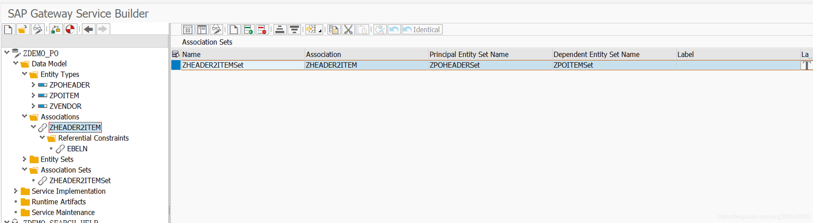Undo using the blue curved arrow icon
This screenshot has height=223, width=813.
click(x=394, y=29)
